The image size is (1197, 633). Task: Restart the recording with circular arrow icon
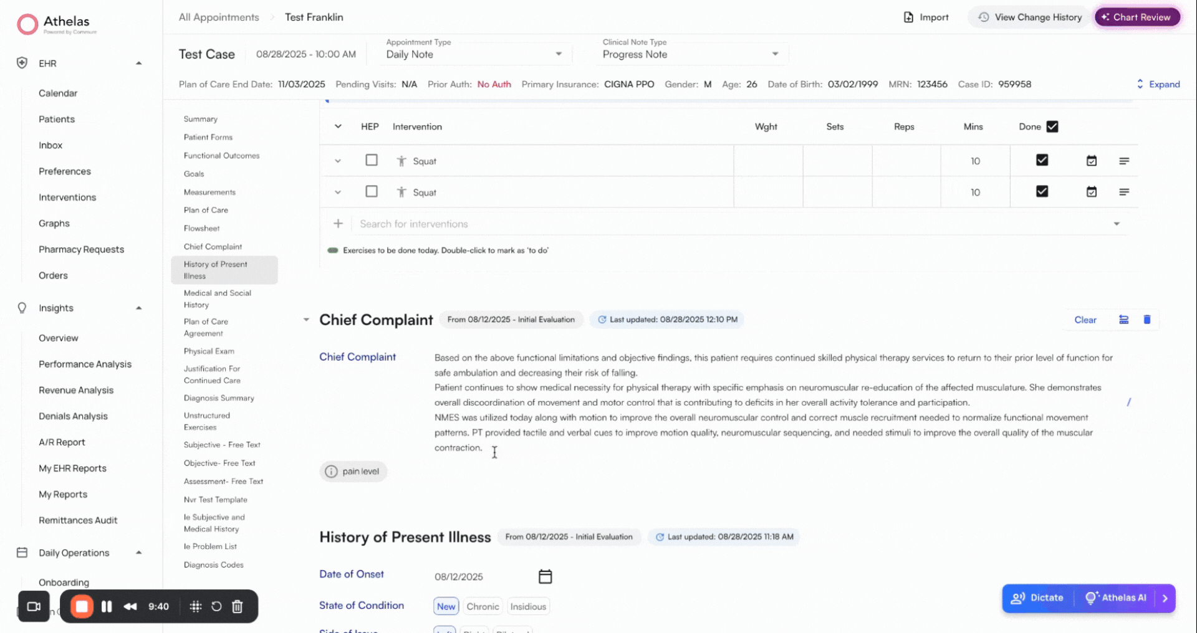pos(216,606)
